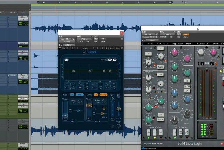The width and height of the screenshot is (224, 150).
Task: Click the pink HF frequency kHz knob
Action: [x=187, y=58]
